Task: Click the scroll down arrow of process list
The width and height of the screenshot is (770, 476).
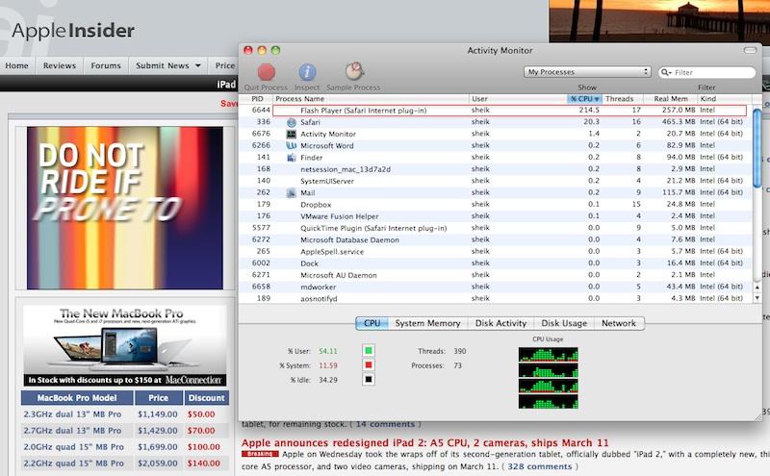Action: pos(757,298)
